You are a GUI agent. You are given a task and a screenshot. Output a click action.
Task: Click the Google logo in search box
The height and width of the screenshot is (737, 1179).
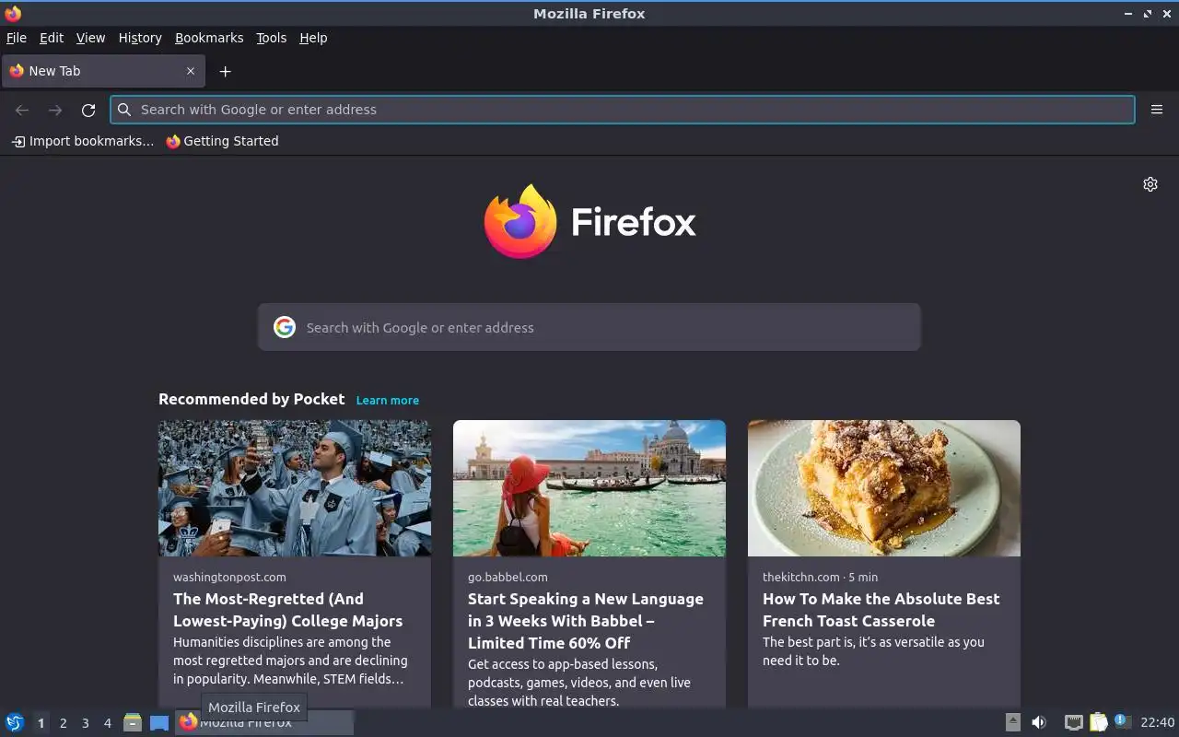tap(285, 327)
